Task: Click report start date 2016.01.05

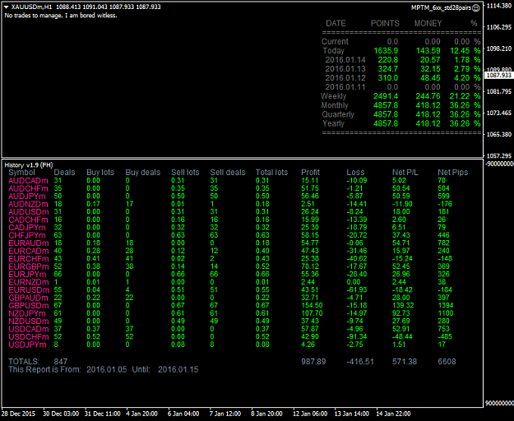Action: 107,369
